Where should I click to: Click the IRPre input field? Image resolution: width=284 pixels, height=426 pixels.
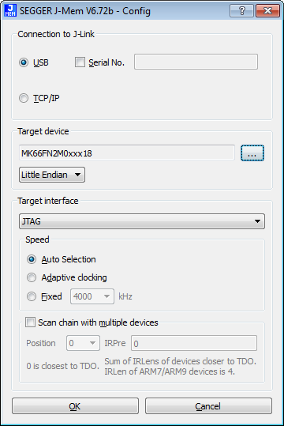[194, 343]
